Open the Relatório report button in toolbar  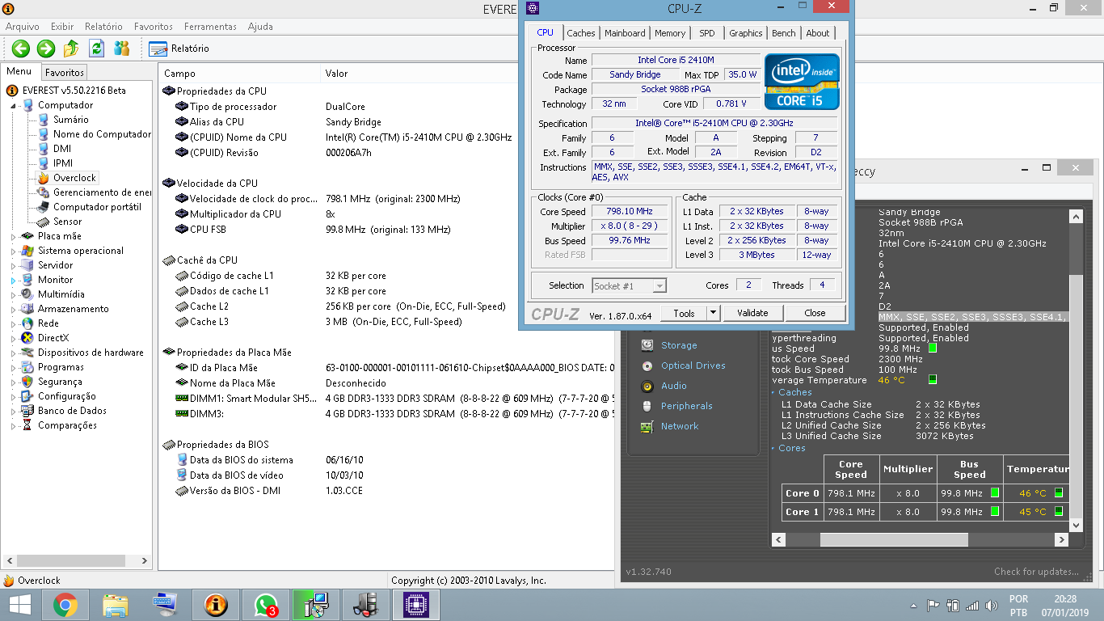(x=179, y=49)
